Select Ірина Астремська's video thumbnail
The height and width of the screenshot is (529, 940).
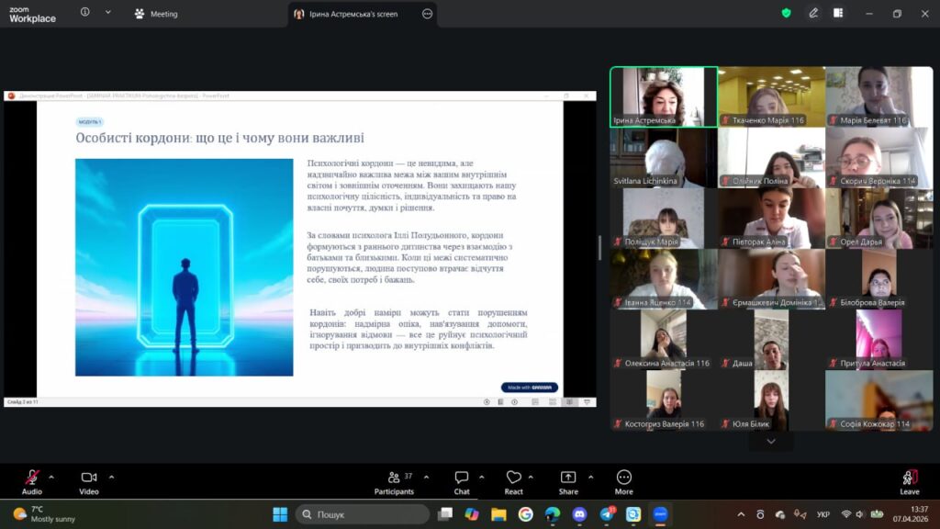[x=664, y=96]
